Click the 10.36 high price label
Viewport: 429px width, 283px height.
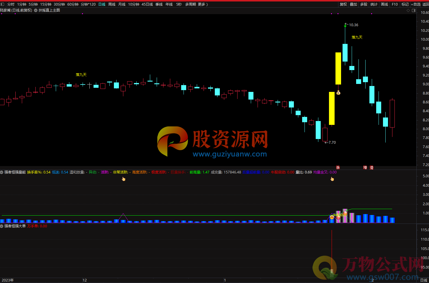(353, 25)
